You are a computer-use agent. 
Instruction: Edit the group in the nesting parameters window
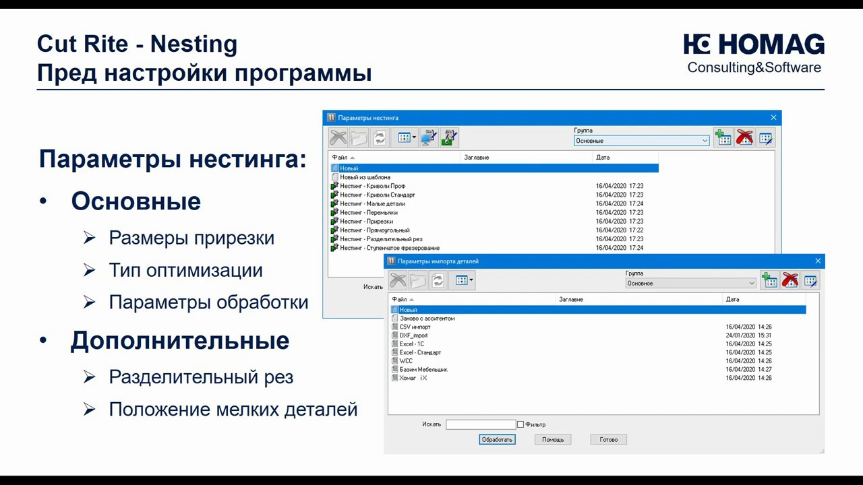click(765, 137)
